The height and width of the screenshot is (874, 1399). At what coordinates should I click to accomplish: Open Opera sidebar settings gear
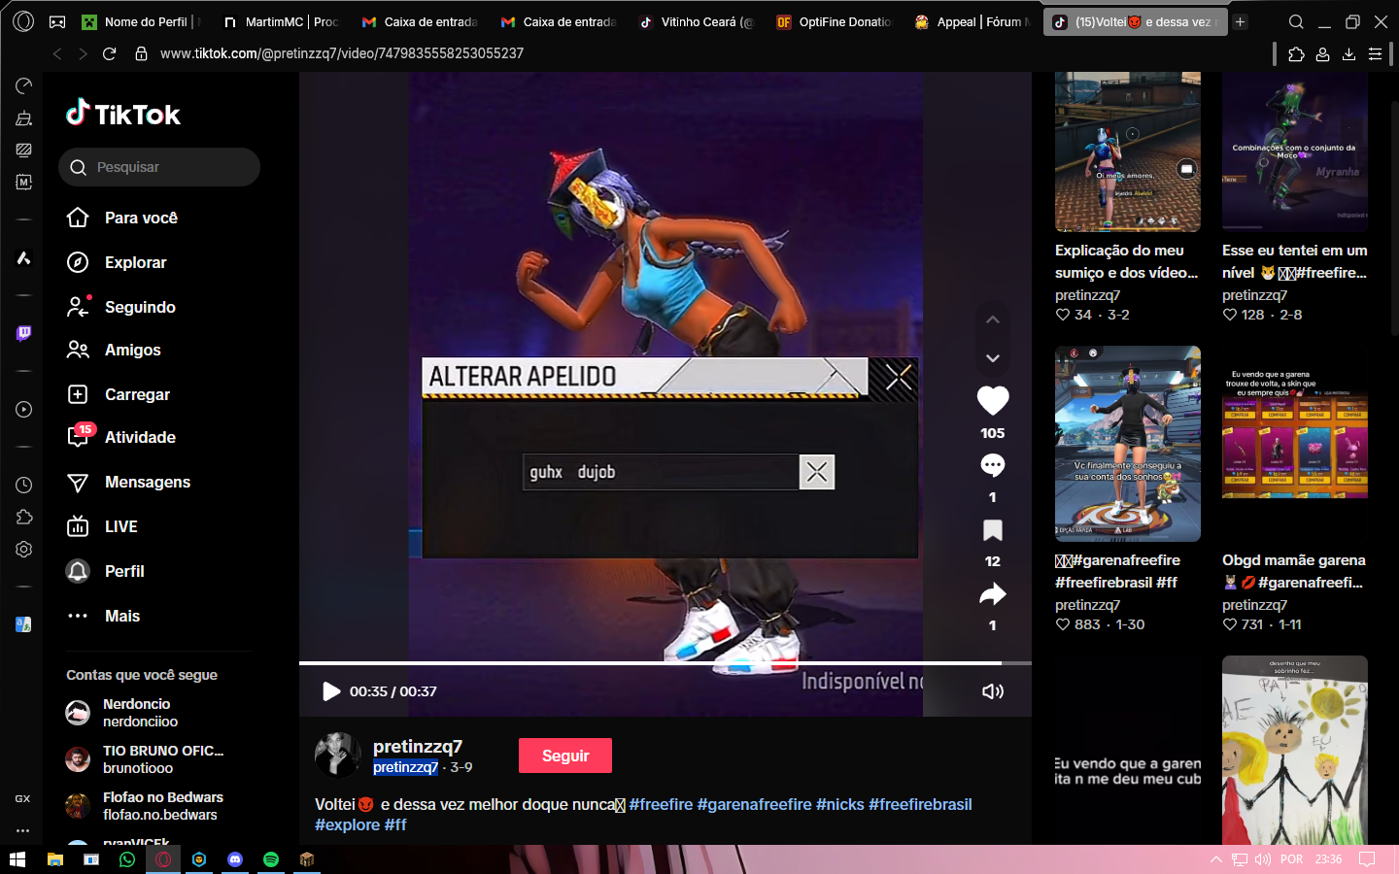coord(24,549)
